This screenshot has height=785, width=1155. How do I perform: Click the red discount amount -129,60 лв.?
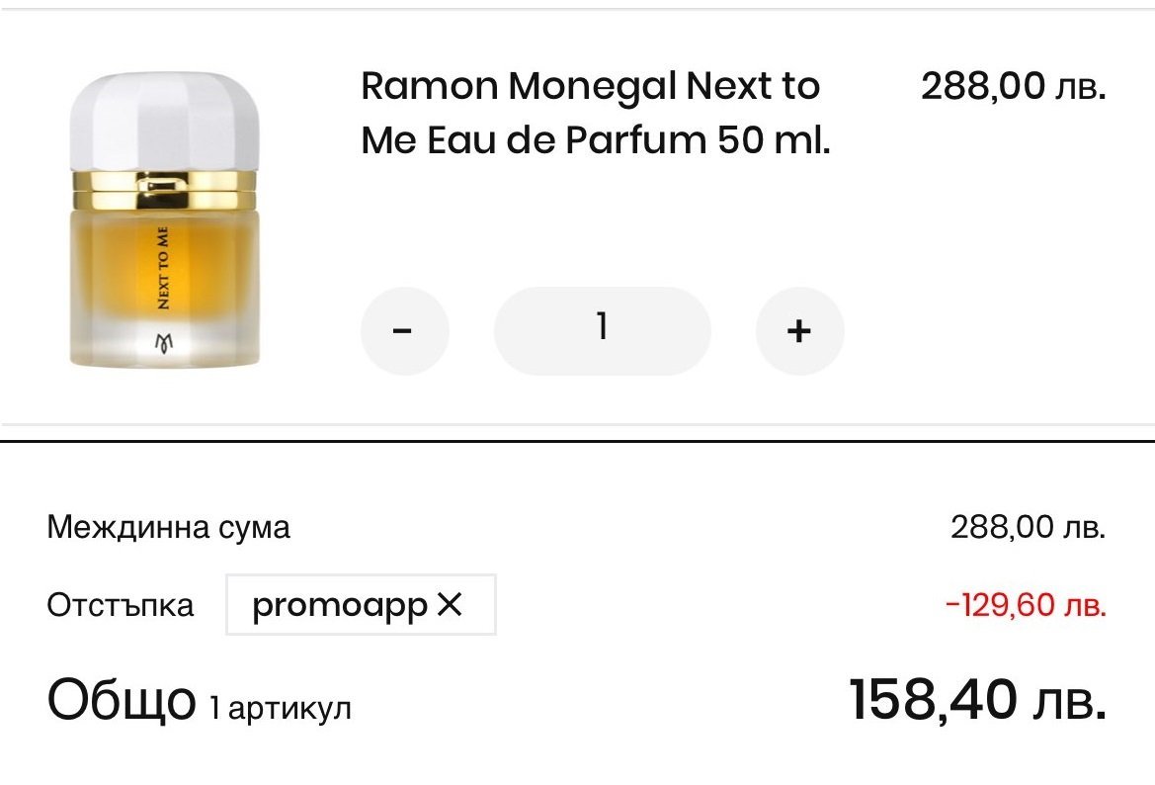tap(1026, 604)
